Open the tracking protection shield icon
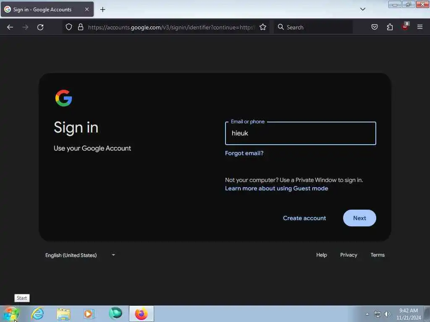 point(69,27)
